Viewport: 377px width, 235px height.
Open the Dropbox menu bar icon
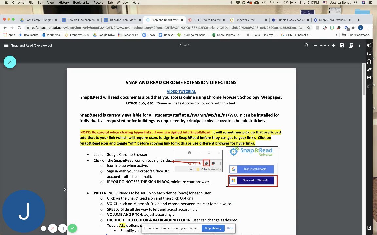238,2
